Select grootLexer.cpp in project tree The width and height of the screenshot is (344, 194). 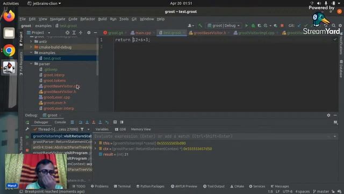[x=56, y=97]
